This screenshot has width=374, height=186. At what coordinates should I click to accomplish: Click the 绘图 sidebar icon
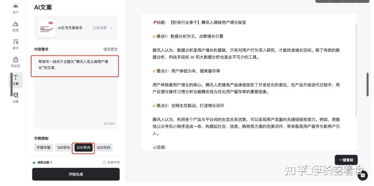click(16, 25)
